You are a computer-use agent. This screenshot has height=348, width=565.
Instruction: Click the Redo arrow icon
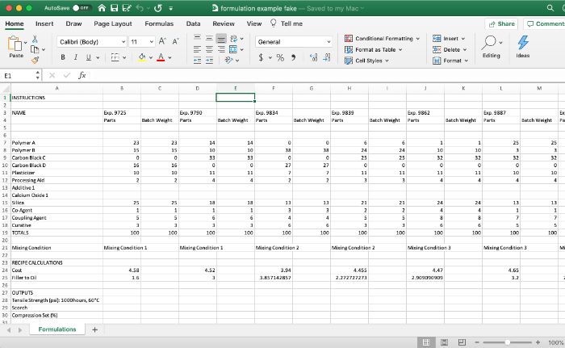(x=158, y=7)
